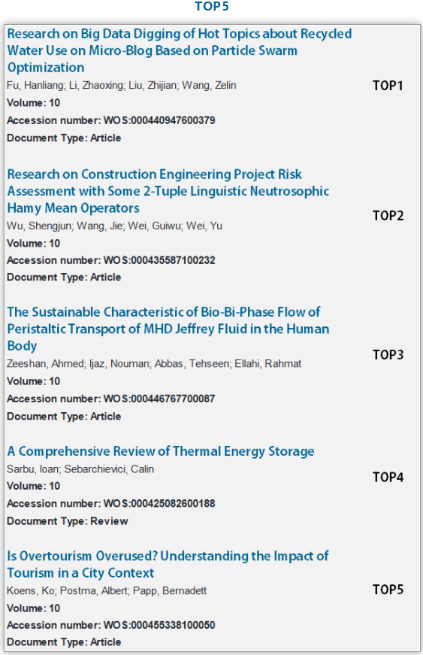Click authors Fu, Hanliang; Li, Zhaoxing line
This screenshot has width=423, height=655.
(122, 85)
